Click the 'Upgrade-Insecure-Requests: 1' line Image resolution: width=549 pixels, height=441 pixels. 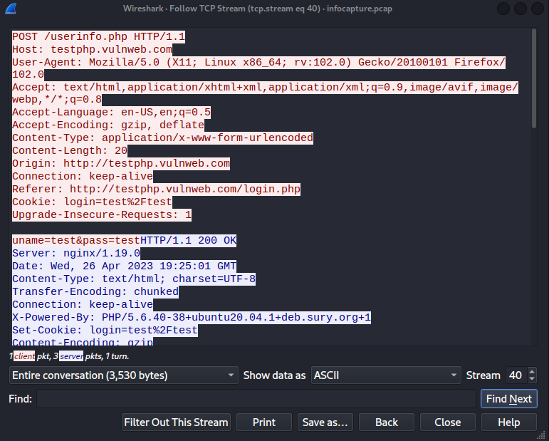pyautogui.click(x=102, y=214)
